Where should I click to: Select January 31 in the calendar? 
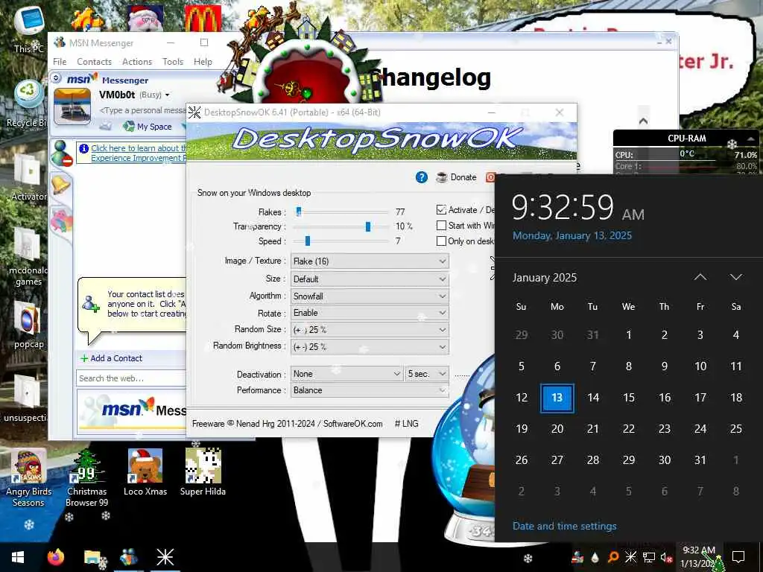tap(700, 460)
